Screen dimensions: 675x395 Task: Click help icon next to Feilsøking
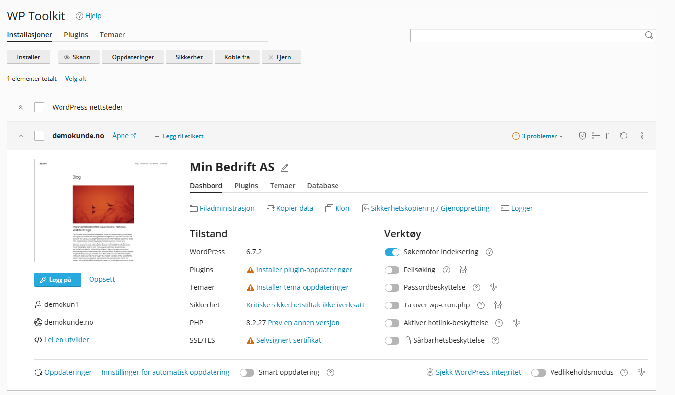pos(446,270)
